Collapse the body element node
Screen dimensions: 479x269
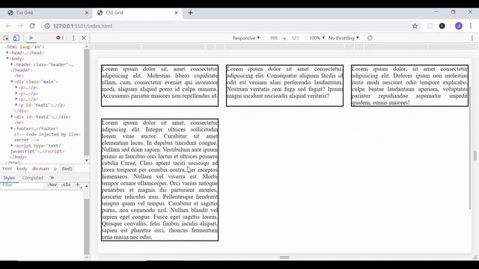[x=7, y=58]
